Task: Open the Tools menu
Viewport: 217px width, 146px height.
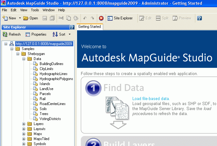Action: coord(35,10)
